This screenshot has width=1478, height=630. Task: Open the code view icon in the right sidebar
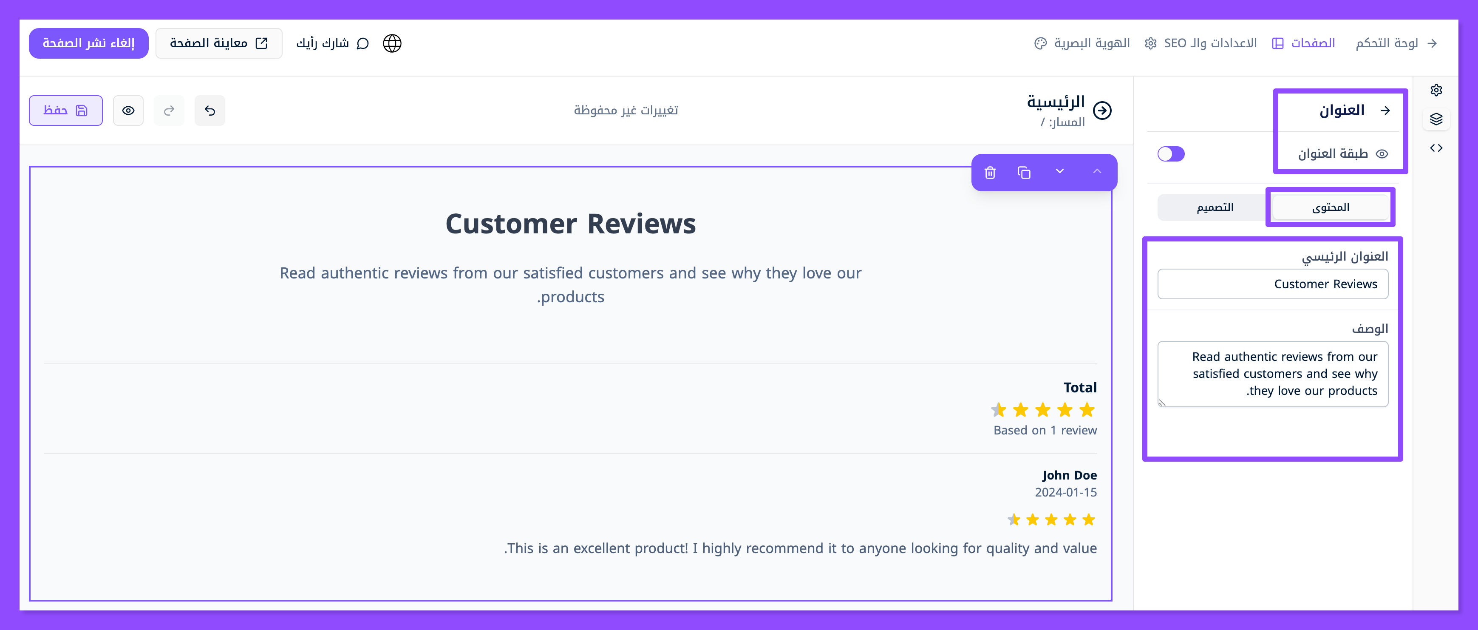click(x=1436, y=148)
